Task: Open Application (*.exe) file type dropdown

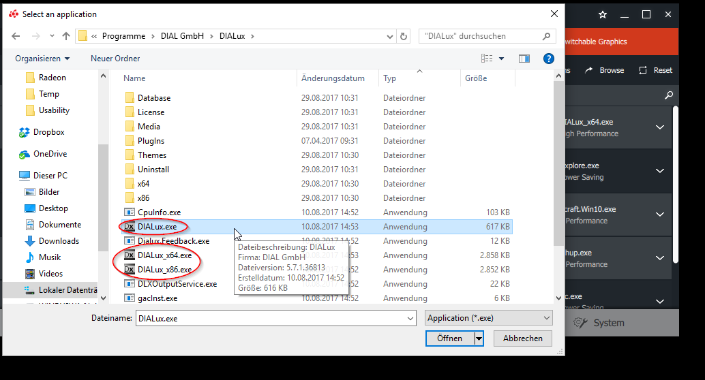Action: point(489,318)
